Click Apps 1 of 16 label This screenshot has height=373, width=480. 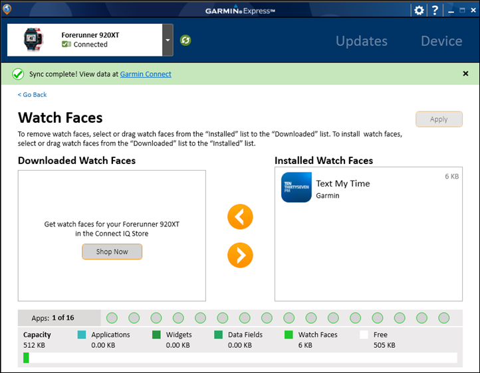(x=53, y=318)
